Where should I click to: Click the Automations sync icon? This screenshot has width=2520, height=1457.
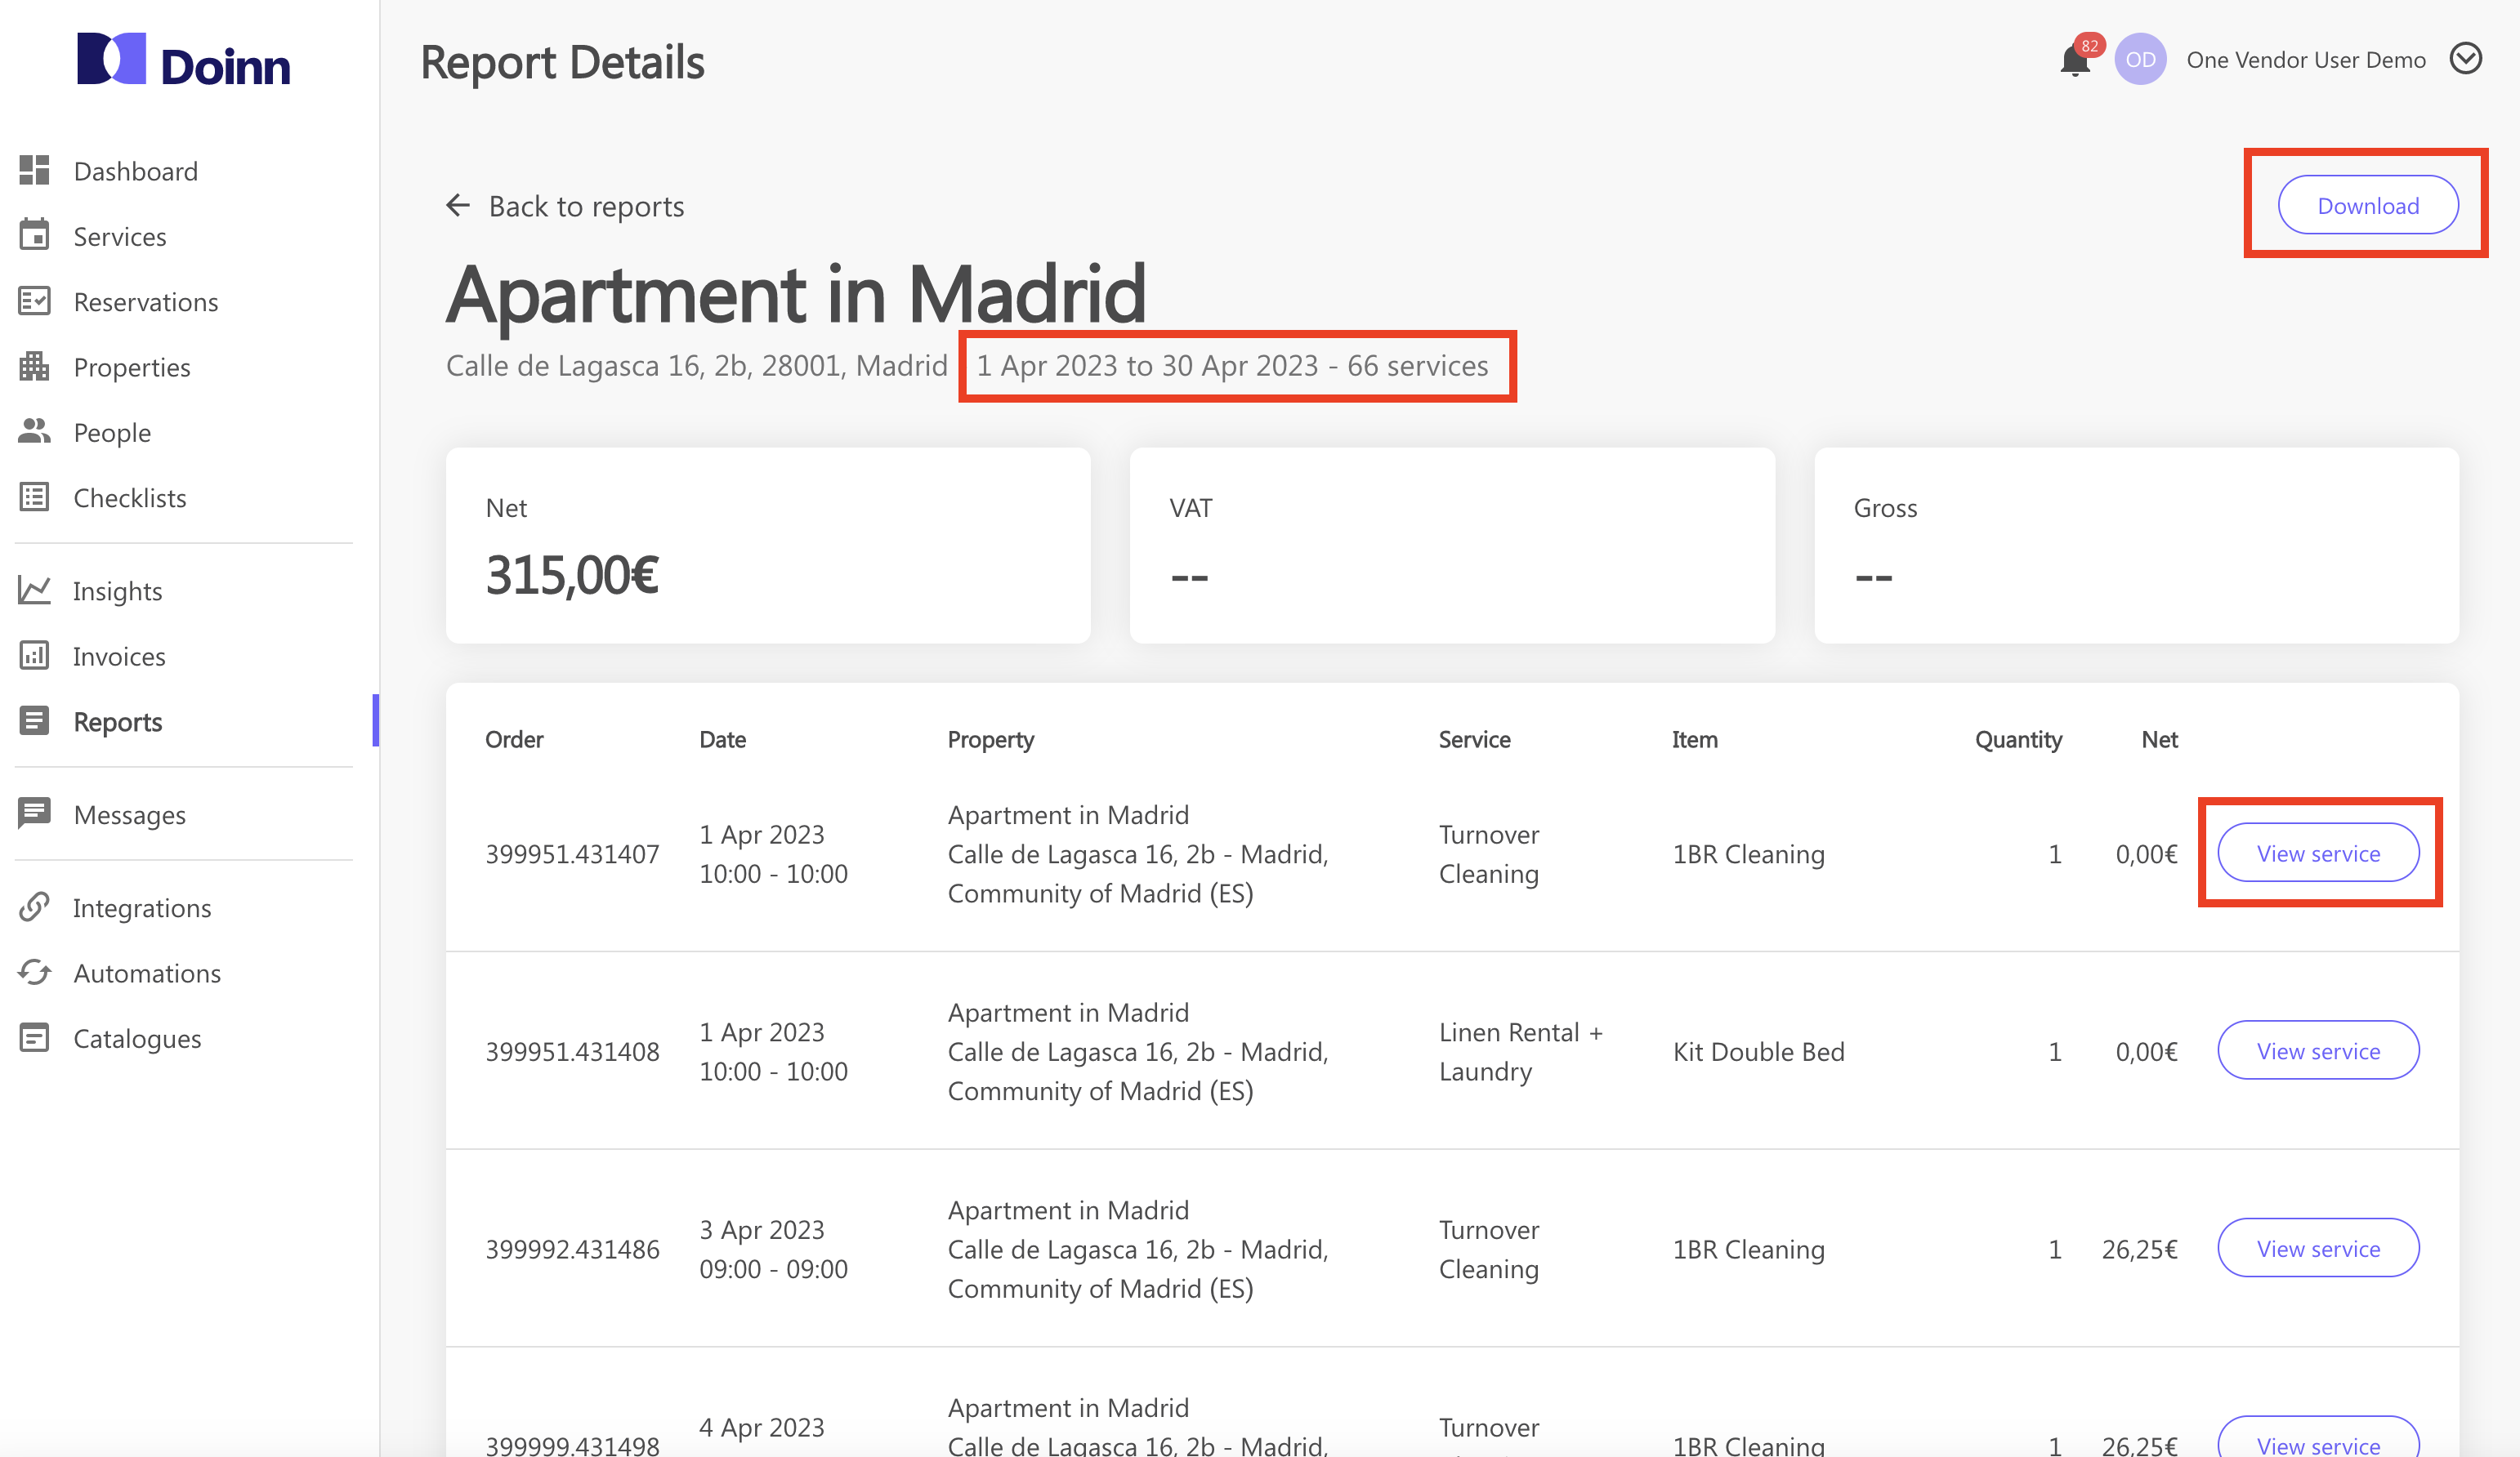(x=34, y=973)
